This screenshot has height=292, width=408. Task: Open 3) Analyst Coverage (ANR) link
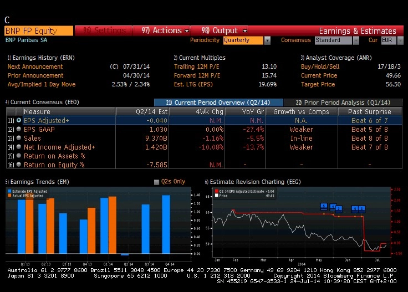click(x=336, y=58)
